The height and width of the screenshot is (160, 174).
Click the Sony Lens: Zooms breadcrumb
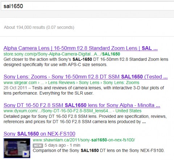(x=121, y=83)
